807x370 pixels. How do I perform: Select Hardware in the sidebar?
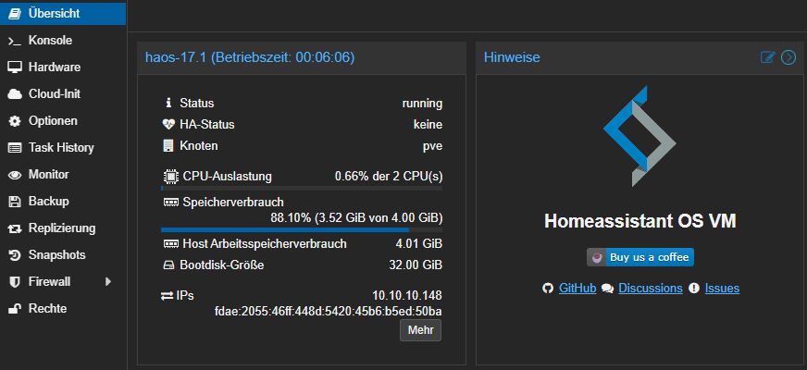click(54, 68)
